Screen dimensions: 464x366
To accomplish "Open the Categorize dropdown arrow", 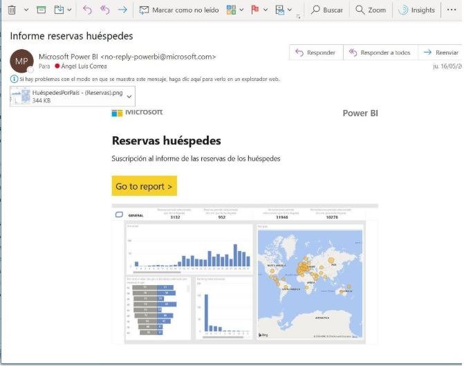I will coord(241,10).
